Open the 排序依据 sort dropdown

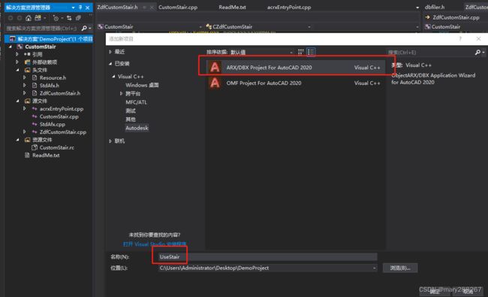[261, 52]
